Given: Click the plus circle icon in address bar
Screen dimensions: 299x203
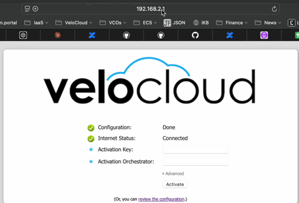Looking at the screenshot, I should click(35, 9).
